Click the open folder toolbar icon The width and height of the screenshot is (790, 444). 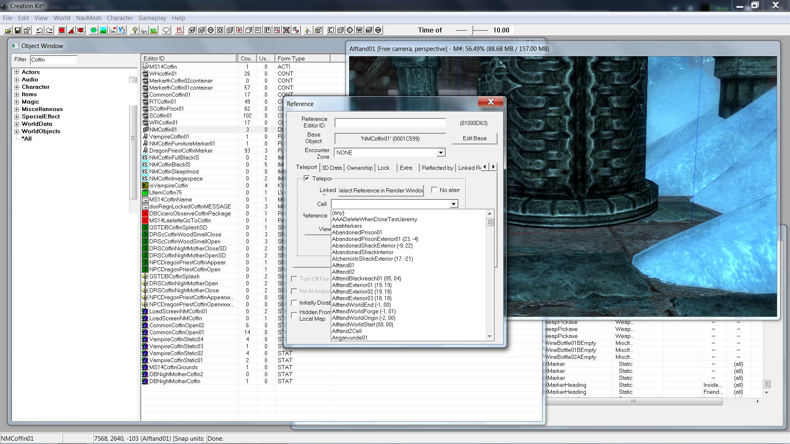8,30
